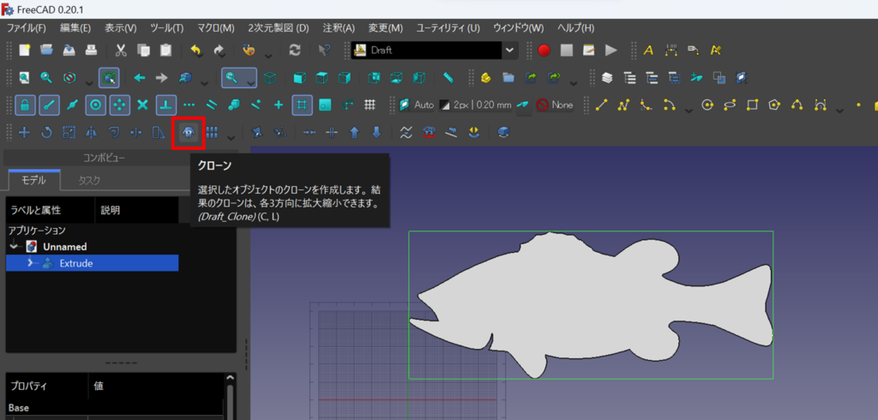Open the Bezier tools dropdown arrow
Screen dimensions: 878x420
pyautogui.click(x=839, y=109)
